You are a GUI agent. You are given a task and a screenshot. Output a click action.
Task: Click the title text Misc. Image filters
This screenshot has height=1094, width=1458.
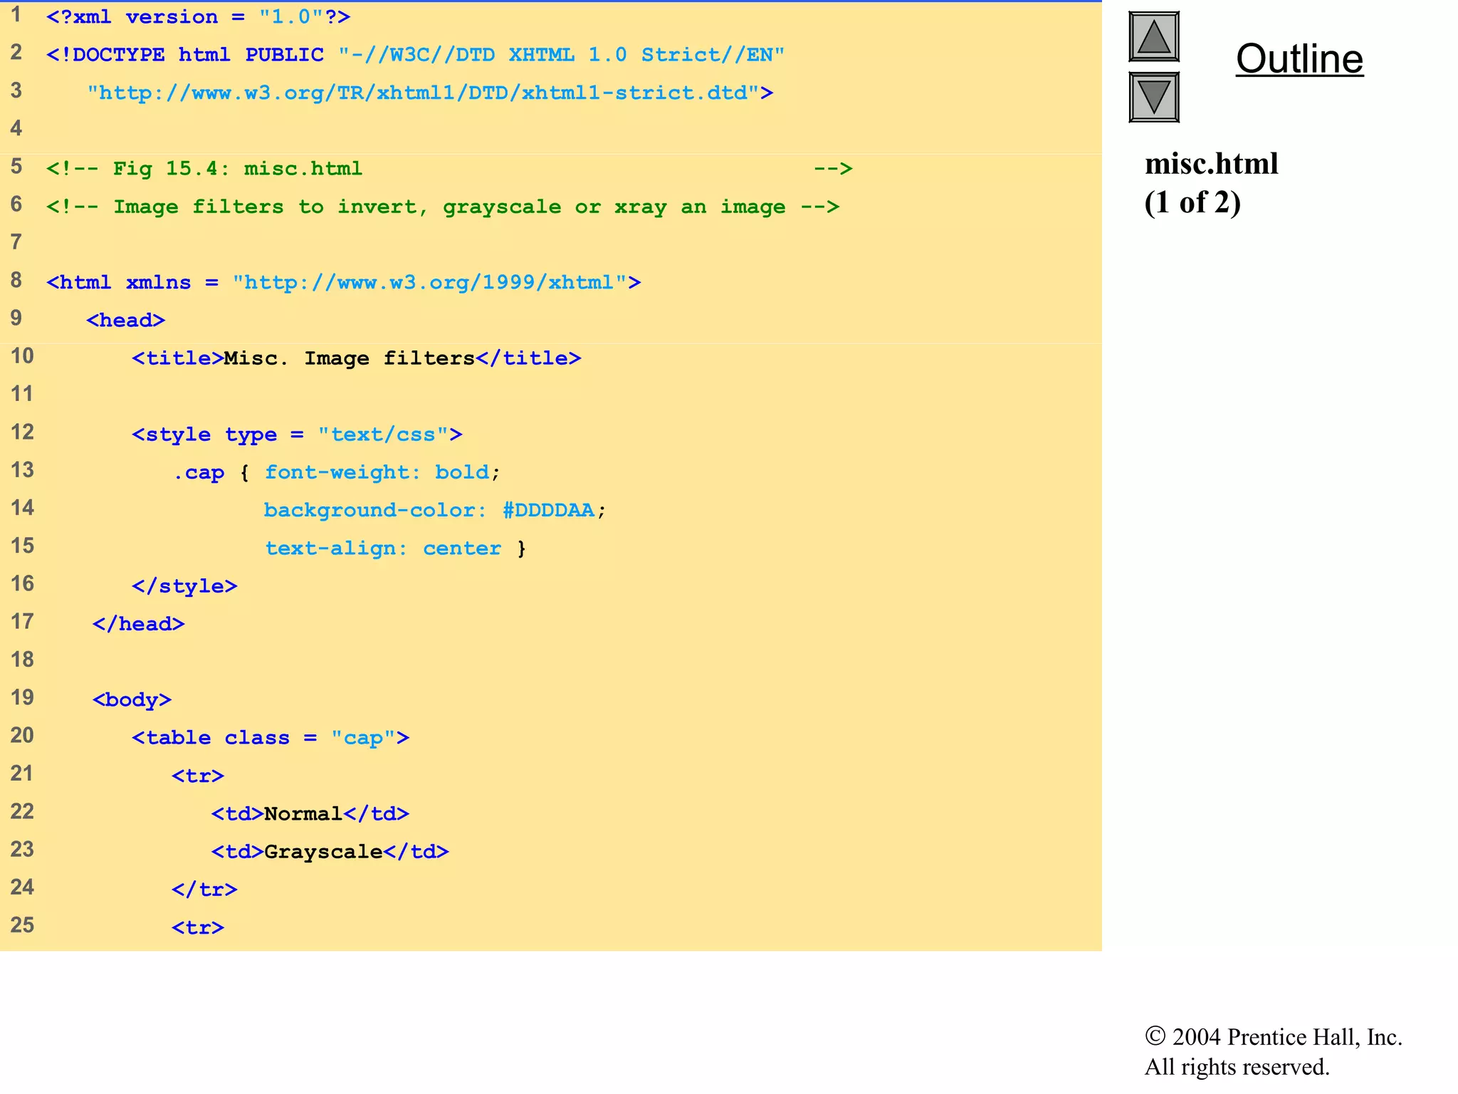coord(349,358)
